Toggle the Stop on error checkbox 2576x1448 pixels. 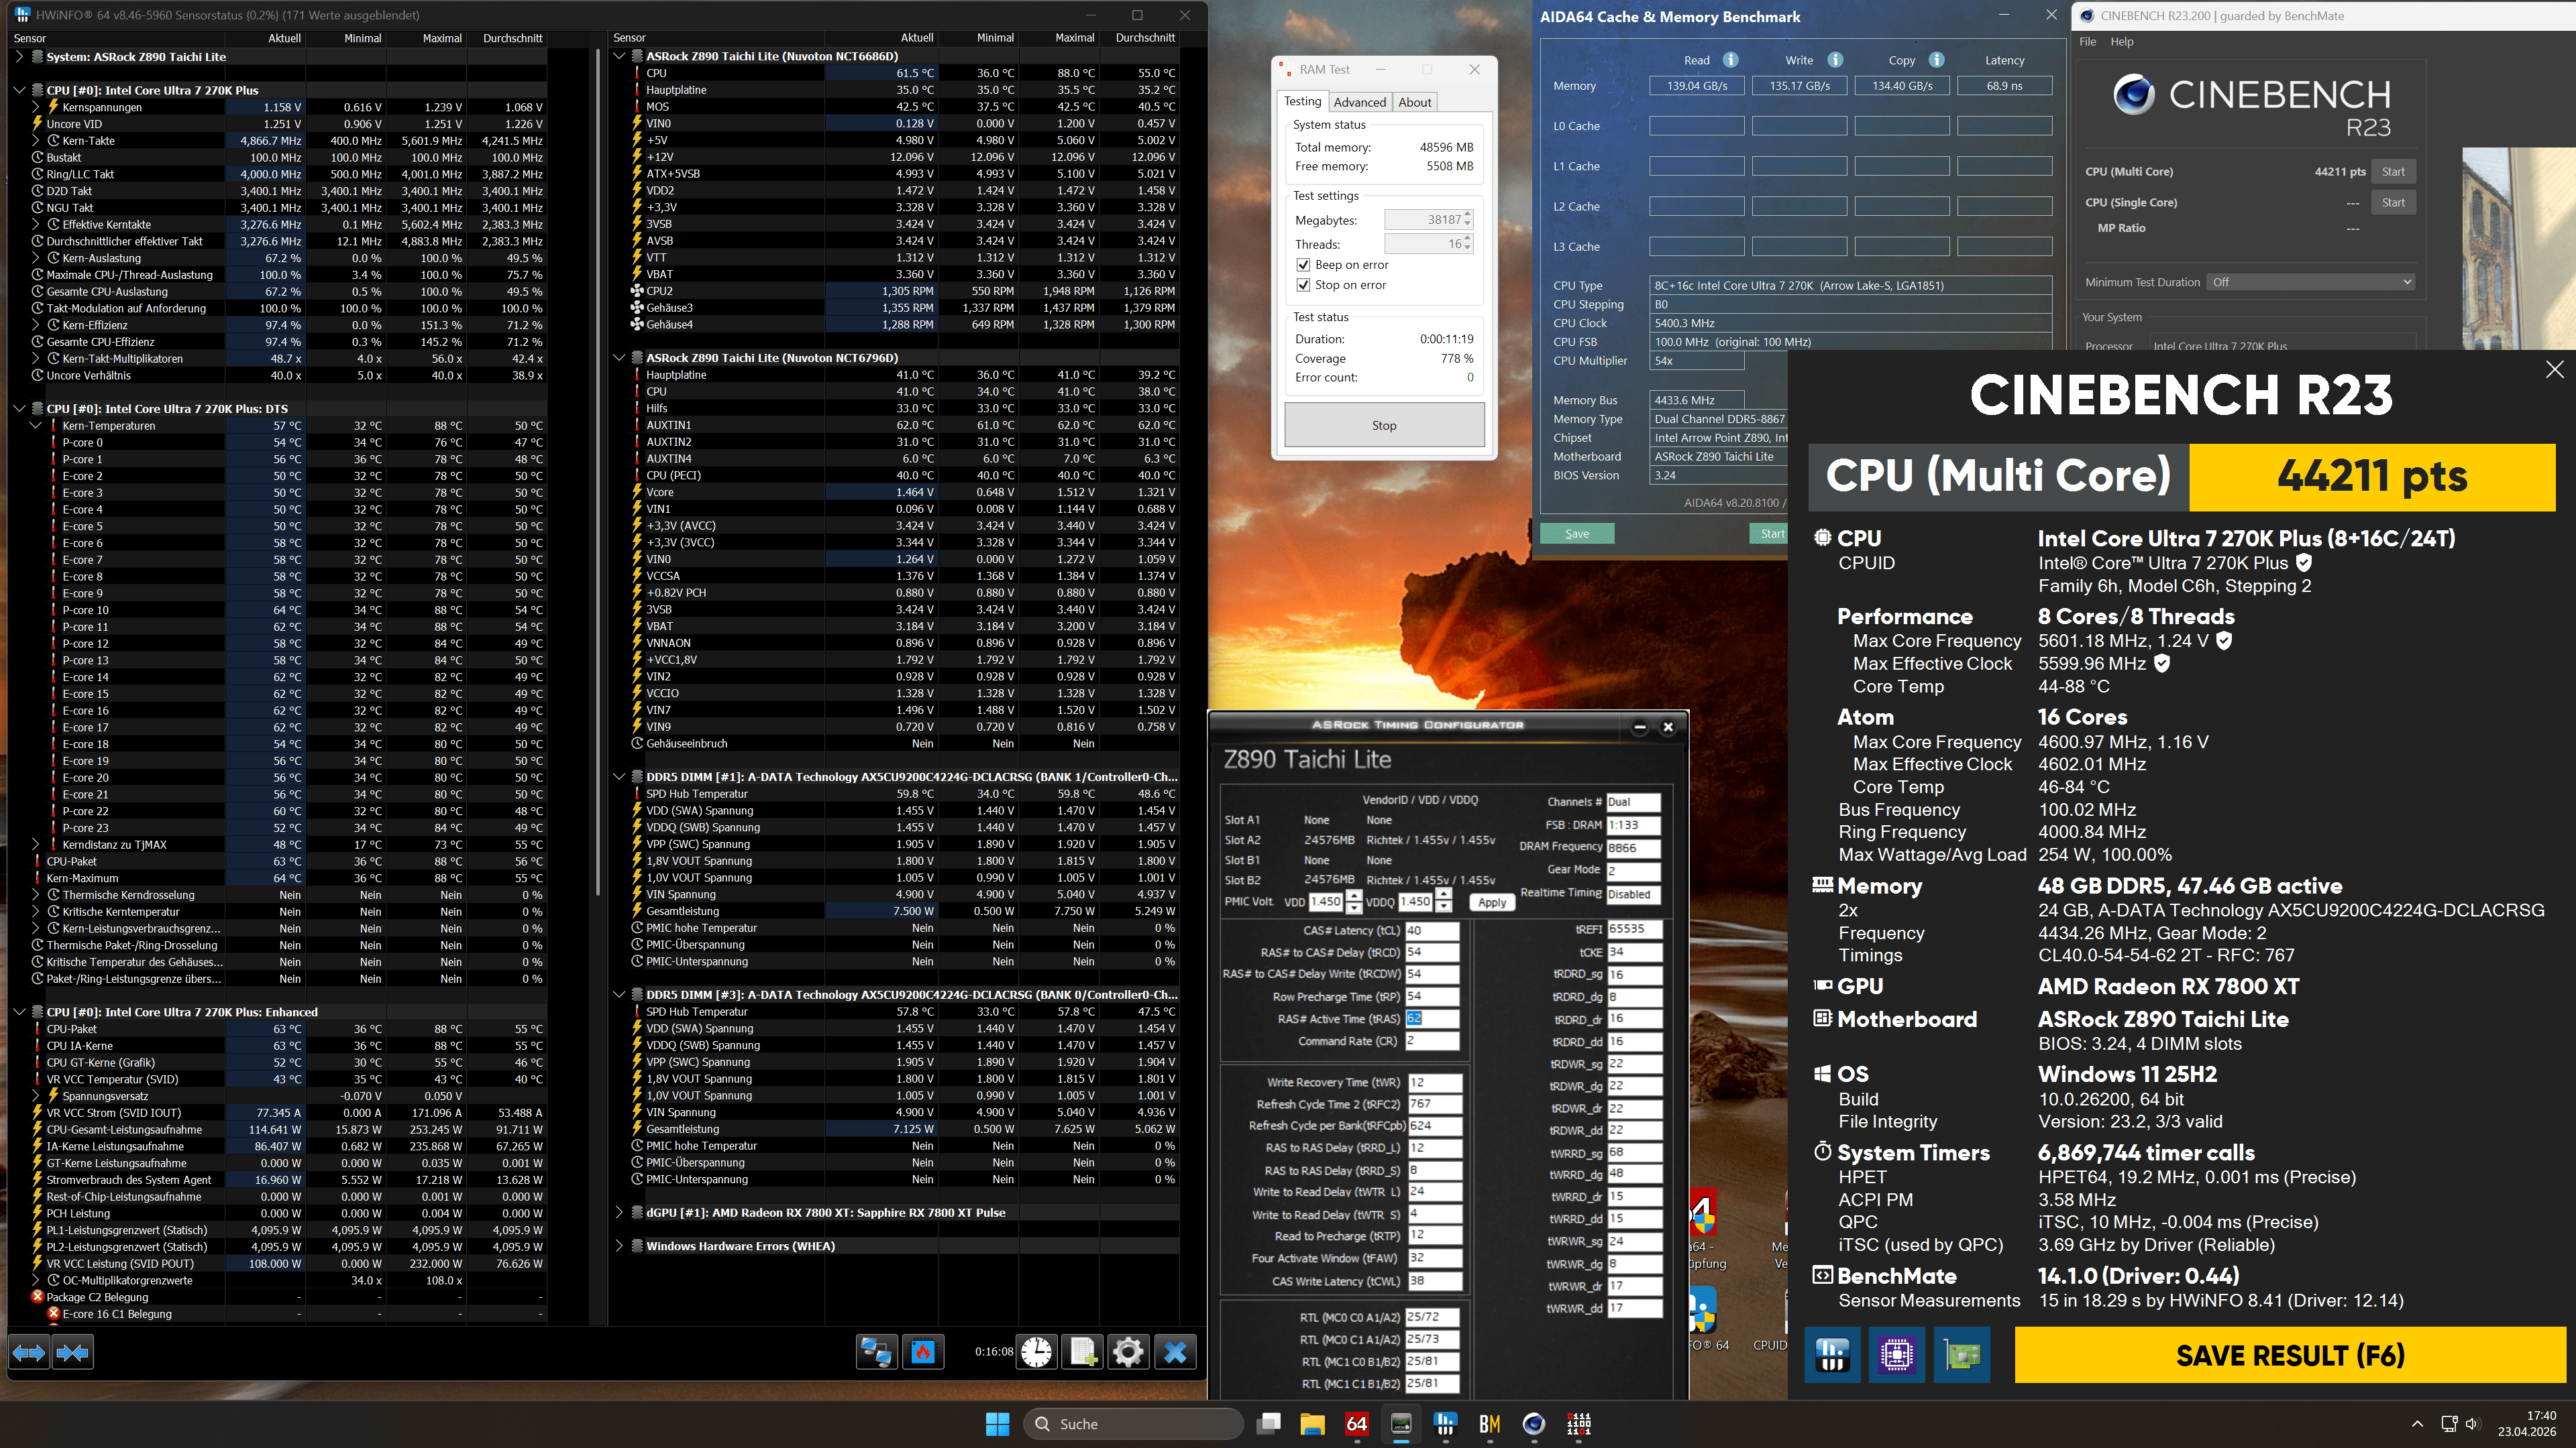click(1303, 285)
